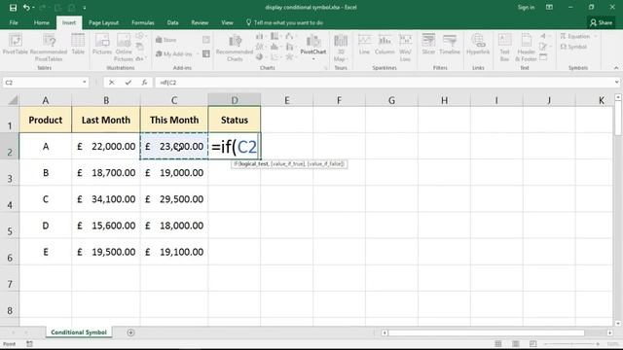Select column E header
Viewport: 623px width, 350px height.
(286, 100)
